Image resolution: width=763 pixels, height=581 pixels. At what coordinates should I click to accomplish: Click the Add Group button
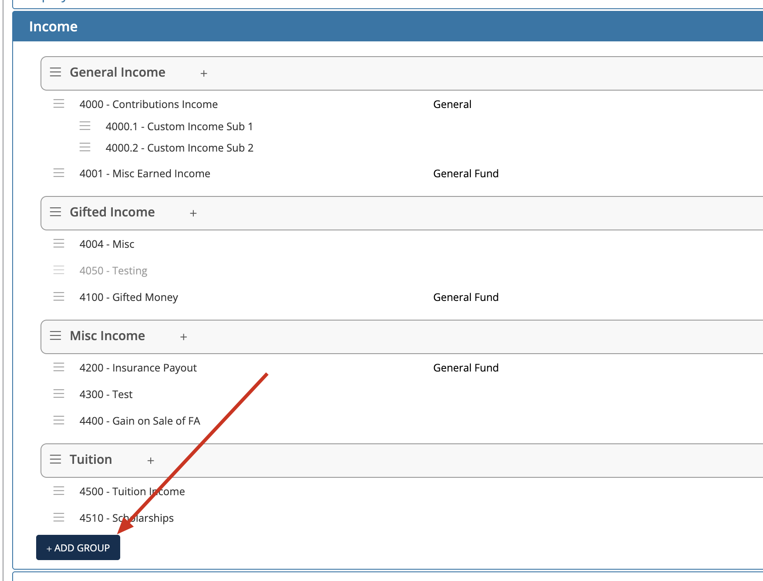[78, 547]
